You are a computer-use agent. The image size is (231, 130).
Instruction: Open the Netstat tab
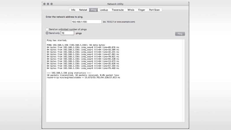tap(83, 10)
